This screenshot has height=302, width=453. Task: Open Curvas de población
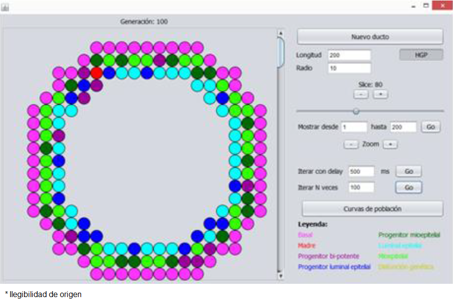coord(373,209)
